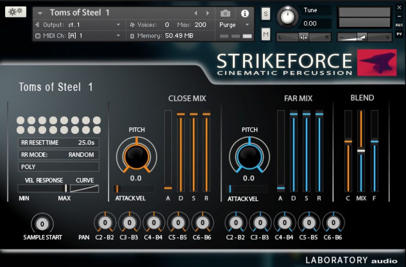Viewport: 406px width, 267px height.
Task: Click the RR RESET TIME 25.0s field
Action: coord(59,142)
